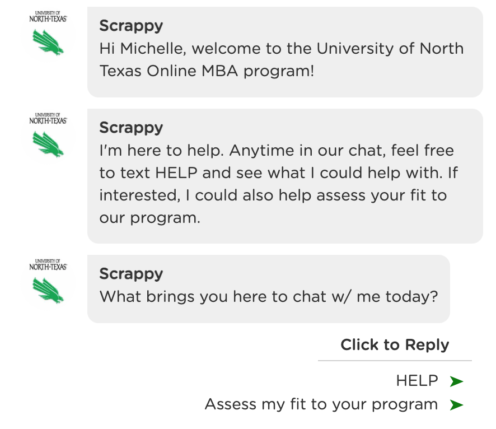Click the word HELP in the second message

coord(176,173)
